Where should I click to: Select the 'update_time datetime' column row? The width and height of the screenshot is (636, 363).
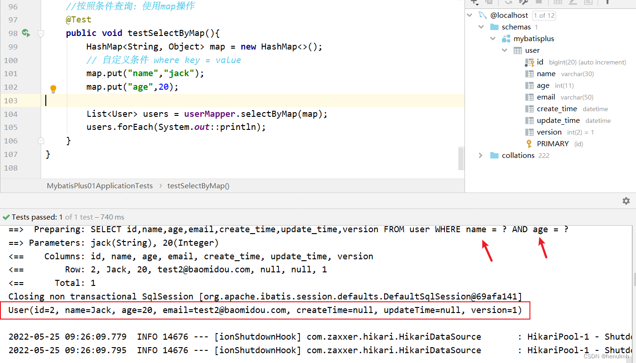tap(550, 121)
